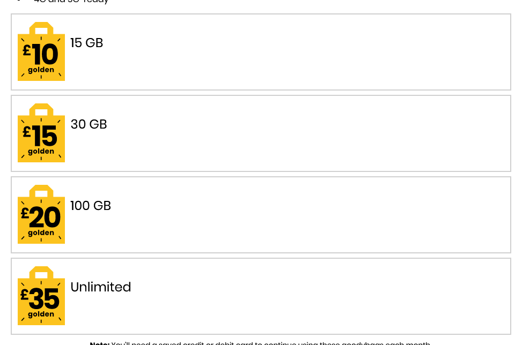Click the £10 golden goodybag icon
515x345 pixels.
pos(41,51)
